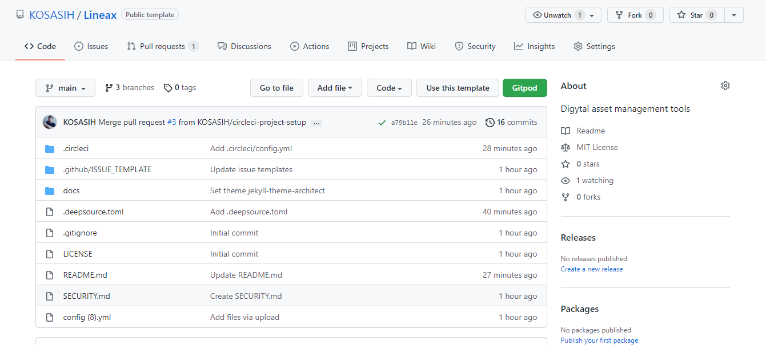Viewport: 766px width, 345px height.
Task: Open commit message 'Create SECURITY.md'
Action: click(x=246, y=296)
